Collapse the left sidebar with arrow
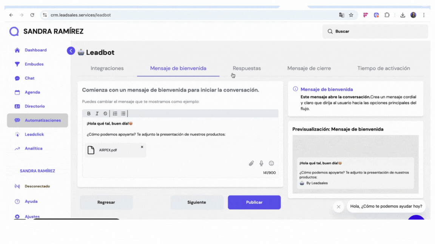 pyautogui.click(x=71, y=51)
